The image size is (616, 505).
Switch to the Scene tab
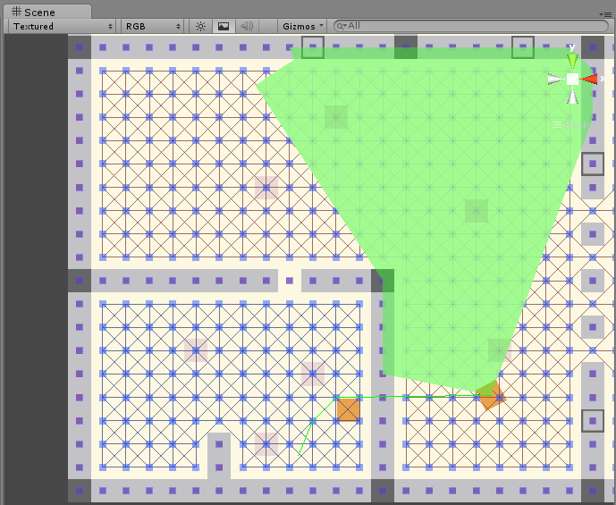coord(47,12)
